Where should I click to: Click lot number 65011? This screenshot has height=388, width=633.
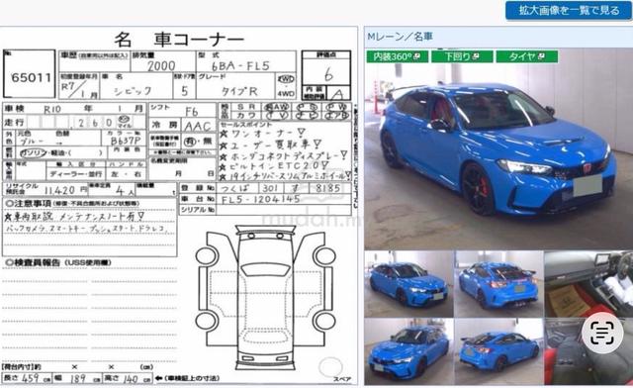(31, 77)
